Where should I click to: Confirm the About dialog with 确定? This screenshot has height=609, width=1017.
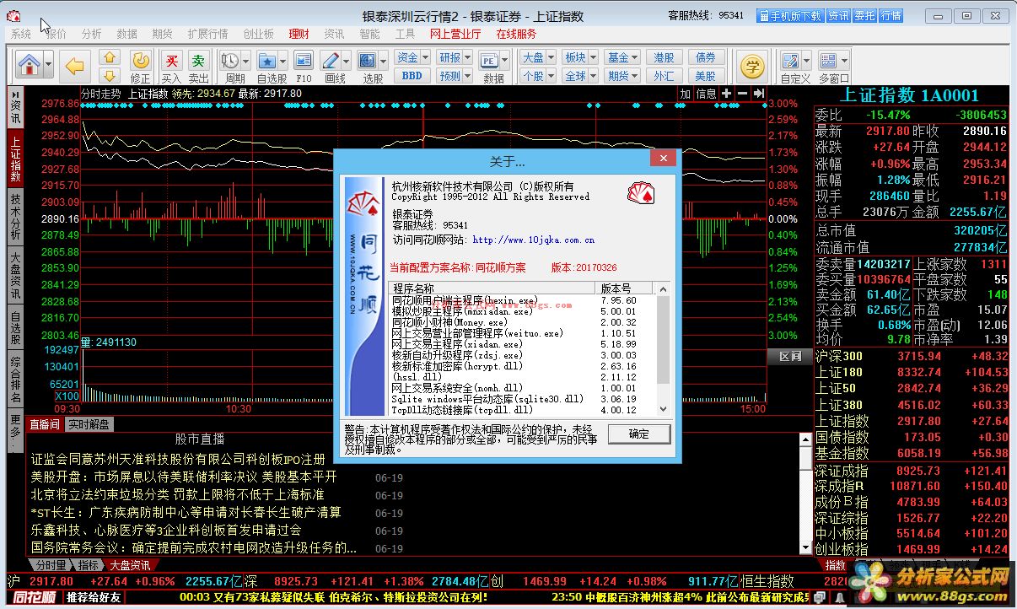[639, 434]
